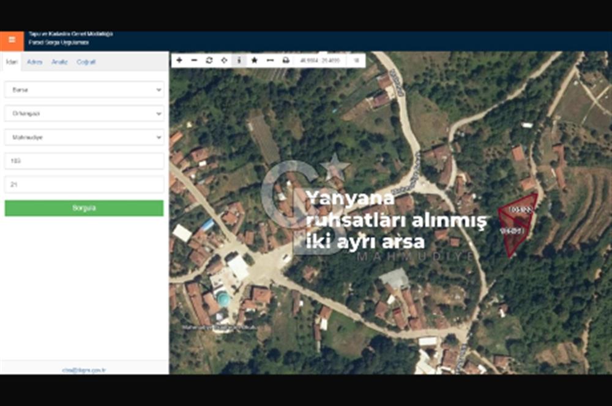612x406 pixels.
Task: Open the Coğrafi tab
Action: click(x=86, y=62)
